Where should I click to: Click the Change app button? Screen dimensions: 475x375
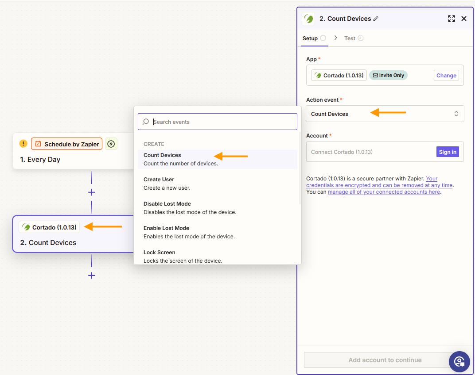[446, 75]
